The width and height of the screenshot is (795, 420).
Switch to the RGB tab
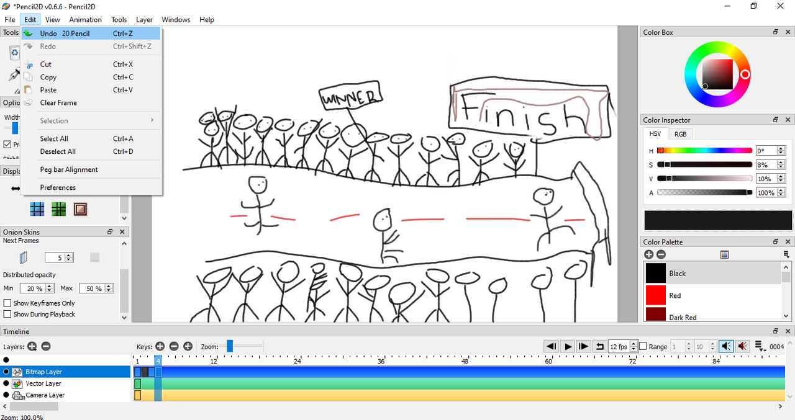tap(681, 134)
